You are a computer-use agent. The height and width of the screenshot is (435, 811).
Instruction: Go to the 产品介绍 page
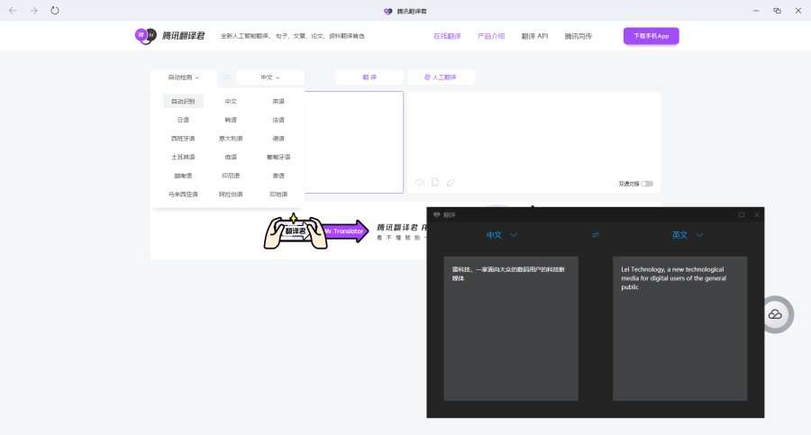[x=490, y=36]
